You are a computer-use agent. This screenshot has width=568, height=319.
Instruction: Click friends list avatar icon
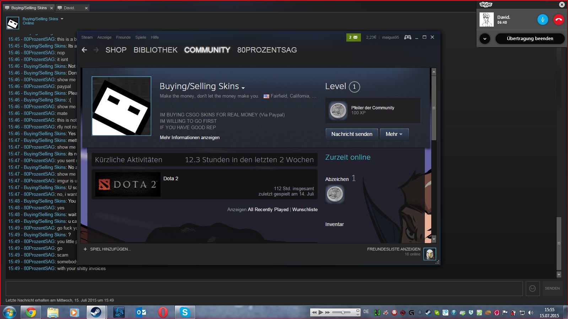coord(429,254)
